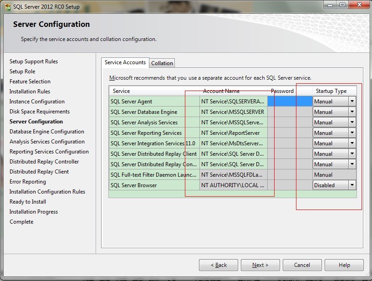The image size is (372, 281).
Task: Open Startup Type dropdown for SQL Server Analysis Services
Action: pyautogui.click(x=352, y=122)
